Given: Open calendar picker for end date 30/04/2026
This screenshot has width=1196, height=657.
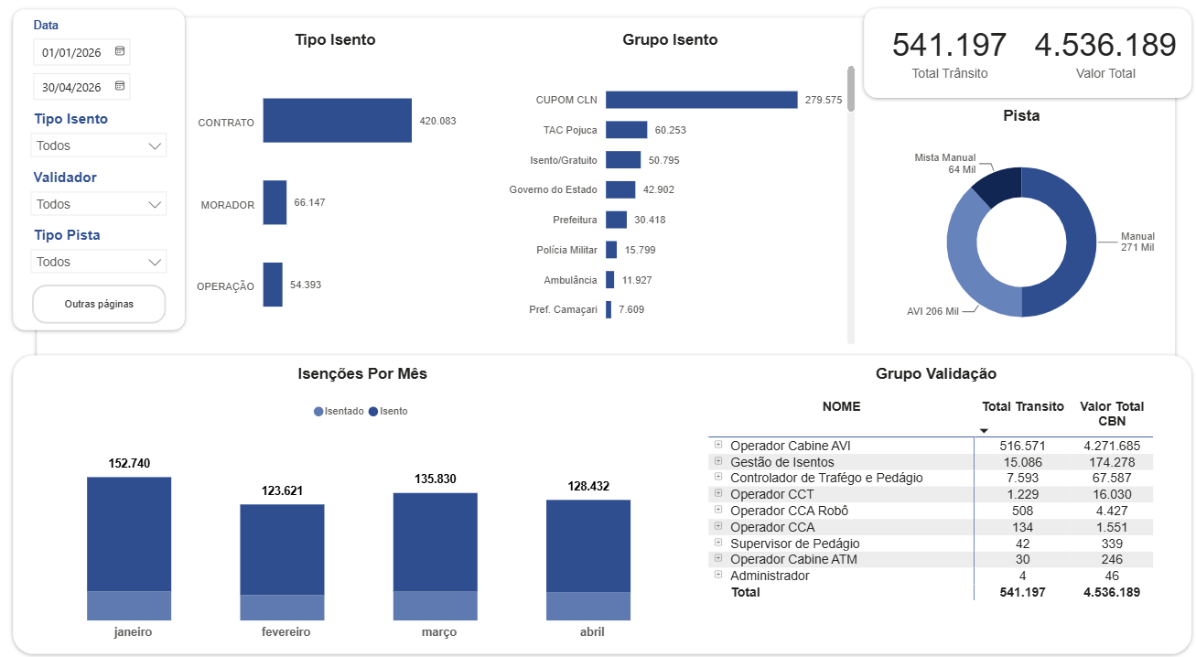Looking at the screenshot, I should pos(119,87).
